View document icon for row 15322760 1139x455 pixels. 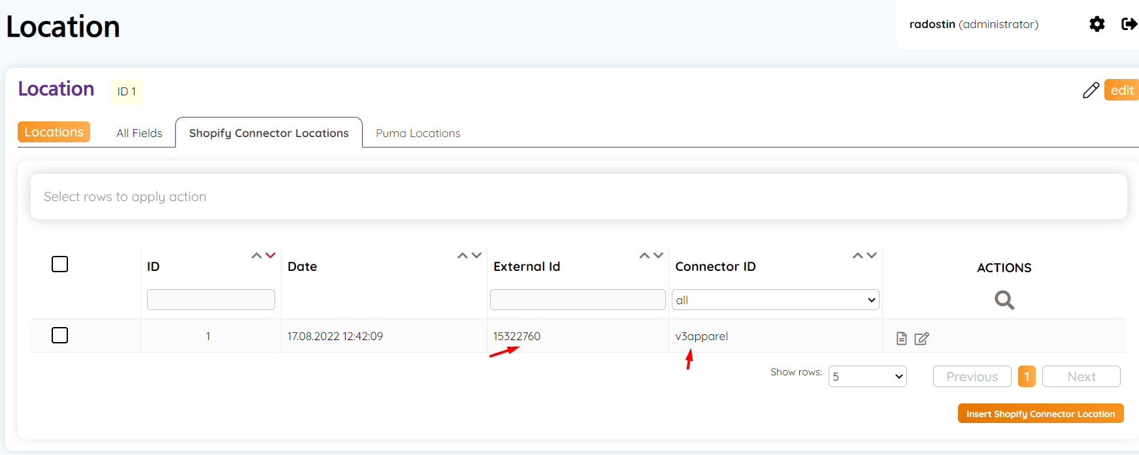(x=902, y=338)
